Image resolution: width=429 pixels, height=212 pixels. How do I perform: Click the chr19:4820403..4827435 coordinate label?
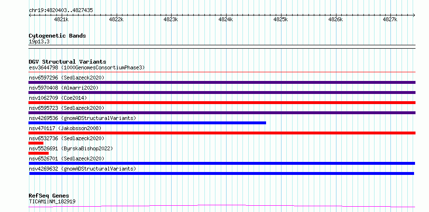click(61, 11)
